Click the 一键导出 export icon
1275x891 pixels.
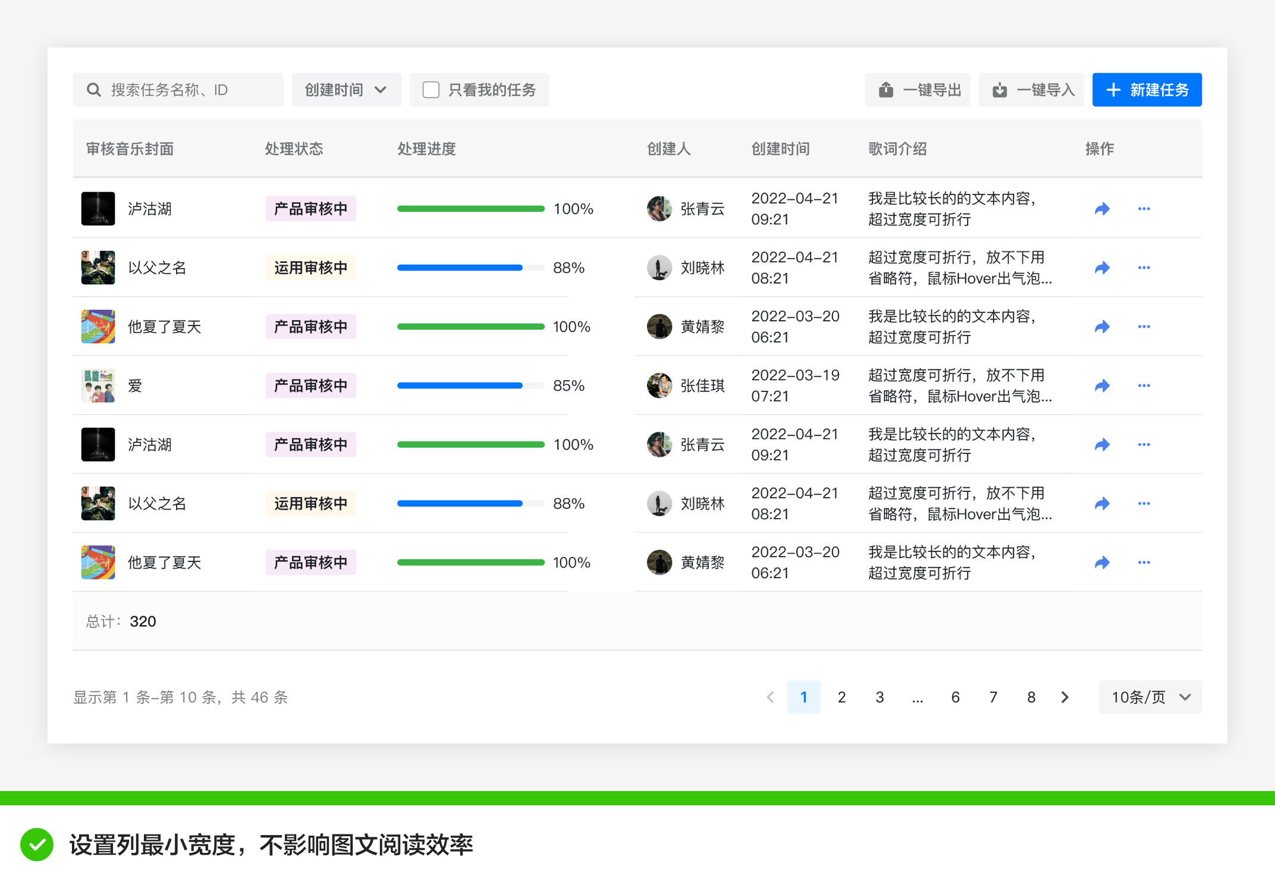coord(886,90)
